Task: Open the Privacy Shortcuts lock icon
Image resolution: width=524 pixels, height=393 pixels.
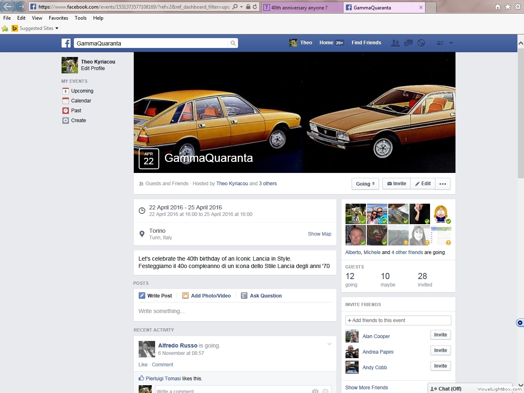Action: [x=440, y=43]
